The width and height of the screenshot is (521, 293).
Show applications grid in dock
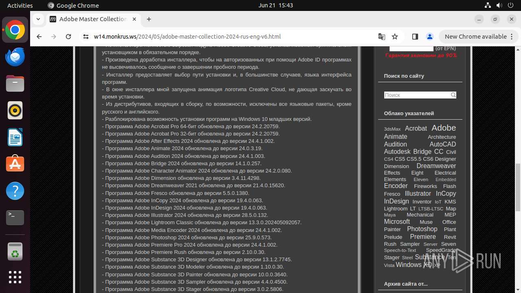click(15, 277)
